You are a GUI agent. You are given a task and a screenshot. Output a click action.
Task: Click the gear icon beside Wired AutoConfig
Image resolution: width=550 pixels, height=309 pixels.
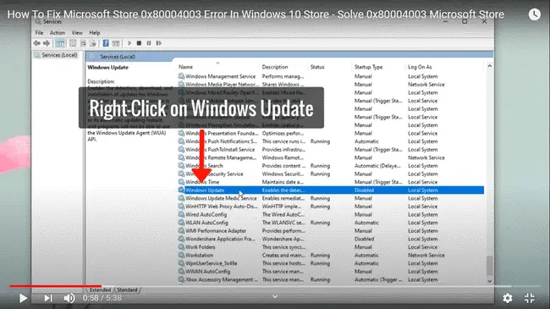coord(181,214)
